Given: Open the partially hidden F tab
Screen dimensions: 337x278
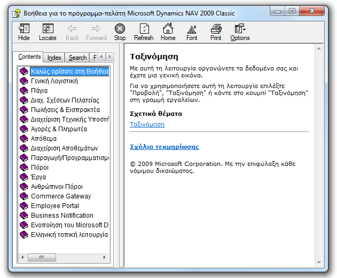Looking at the screenshot, I should [95, 58].
